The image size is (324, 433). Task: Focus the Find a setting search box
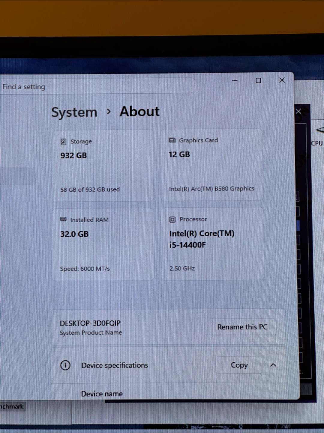[x=97, y=87]
